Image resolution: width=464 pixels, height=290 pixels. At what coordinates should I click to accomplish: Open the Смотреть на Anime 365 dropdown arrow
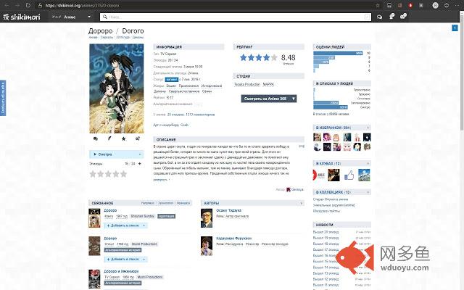pyautogui.click(x=293, y=97)
